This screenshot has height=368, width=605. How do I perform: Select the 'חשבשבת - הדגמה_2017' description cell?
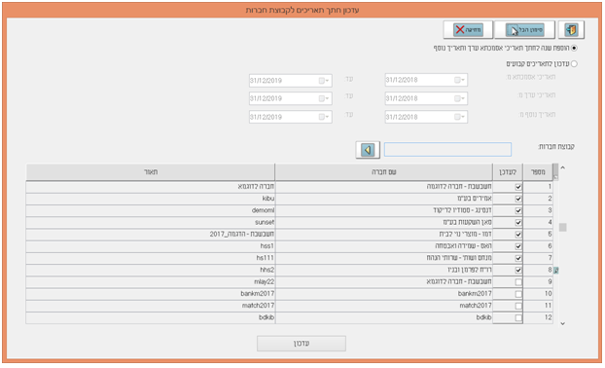point(151,235)
